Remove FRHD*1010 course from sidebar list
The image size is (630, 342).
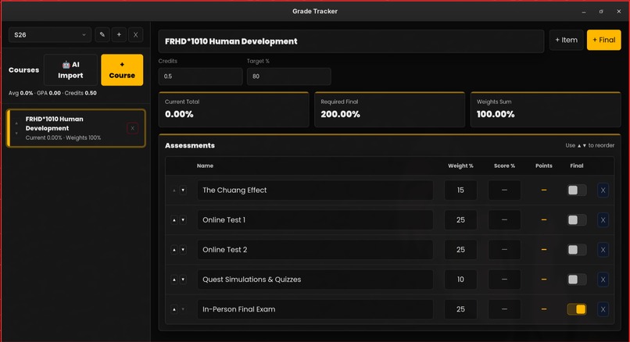(x=132, y=128)
